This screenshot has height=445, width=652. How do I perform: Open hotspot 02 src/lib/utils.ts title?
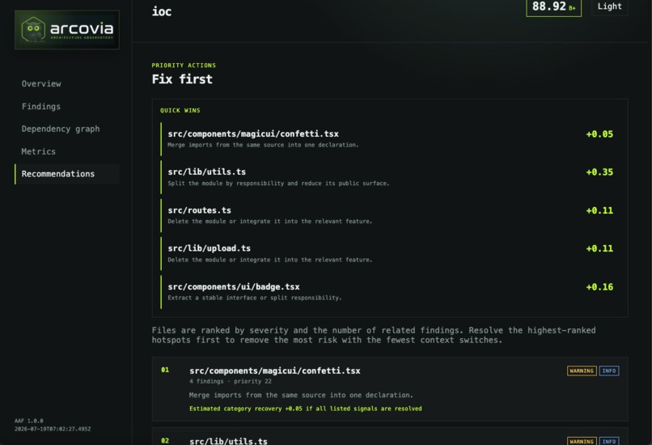coord(228,441)
